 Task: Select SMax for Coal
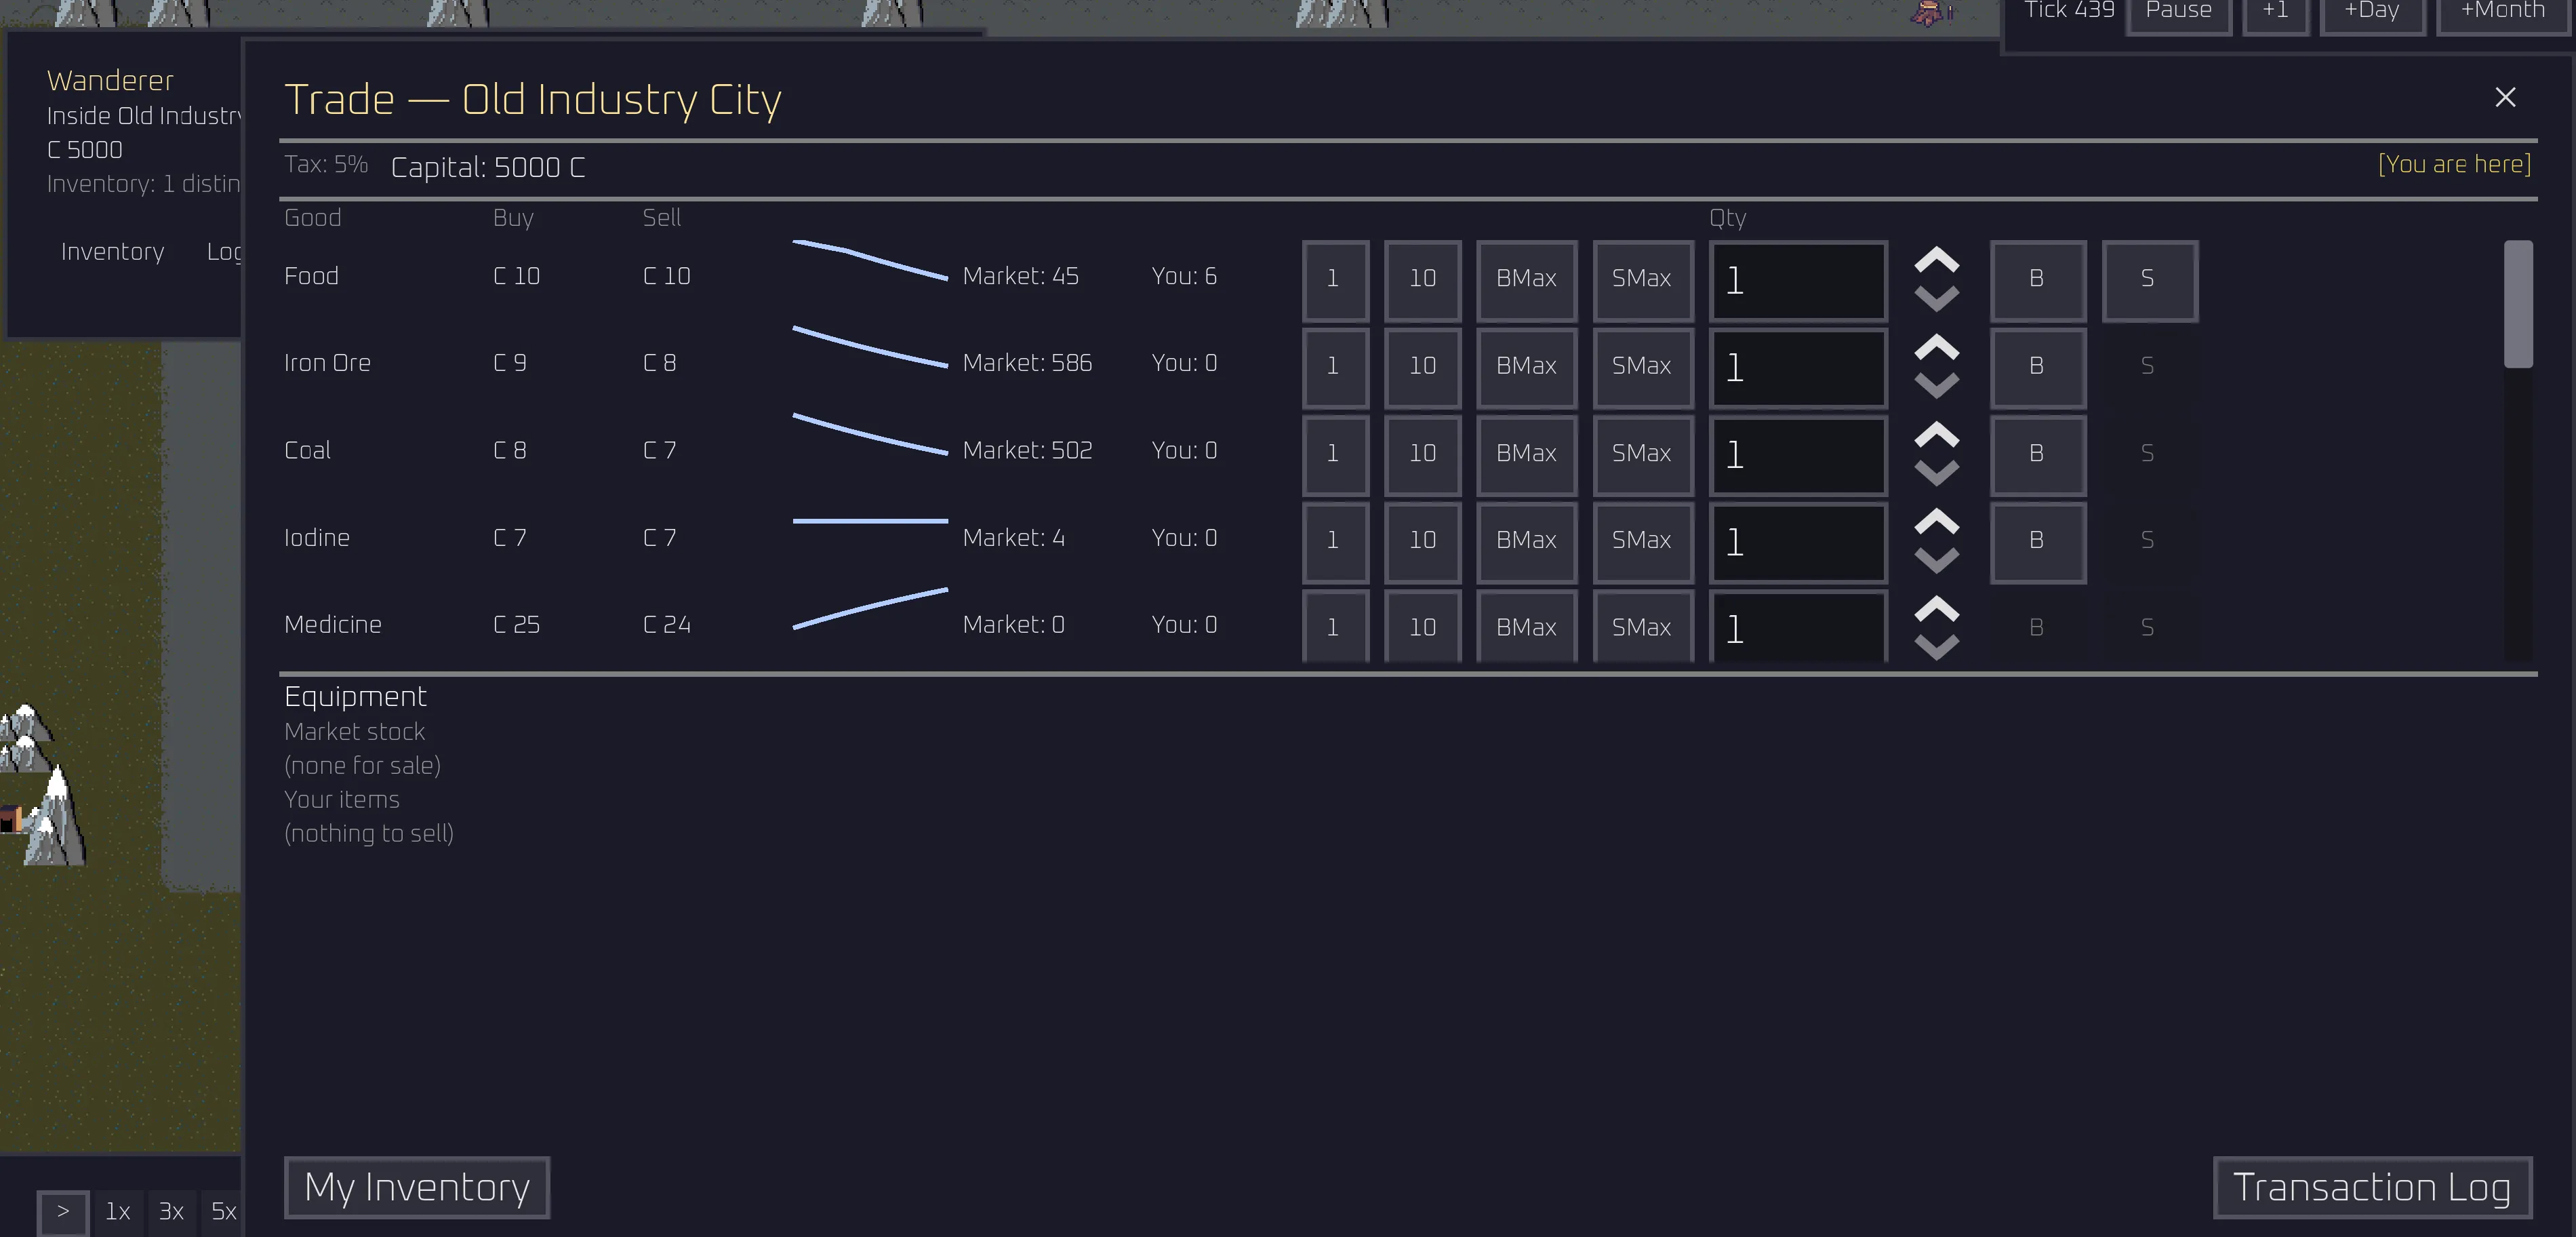coord(1642,454)
